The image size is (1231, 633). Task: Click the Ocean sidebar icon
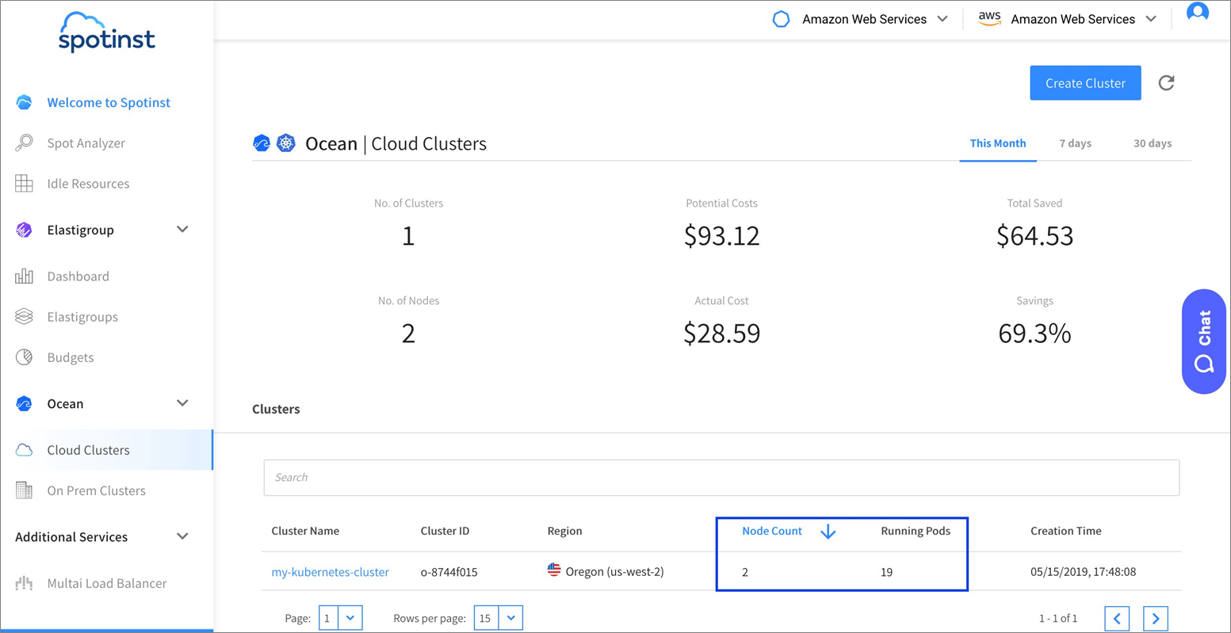tap(24, 403)
